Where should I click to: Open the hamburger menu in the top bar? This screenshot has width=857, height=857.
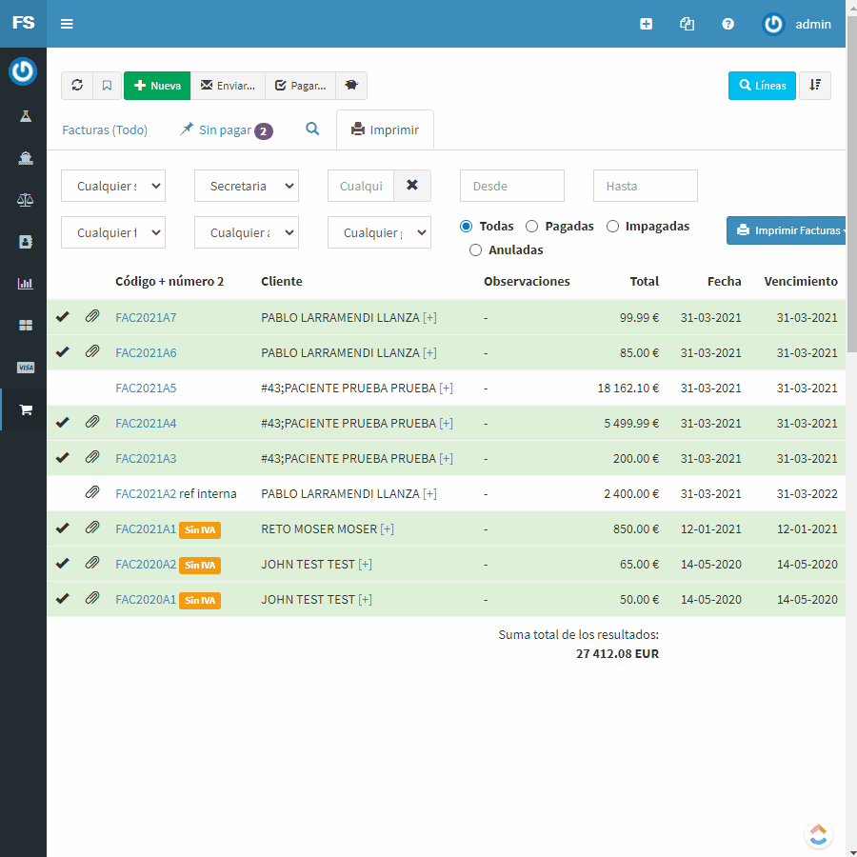(x=67, y=24)
